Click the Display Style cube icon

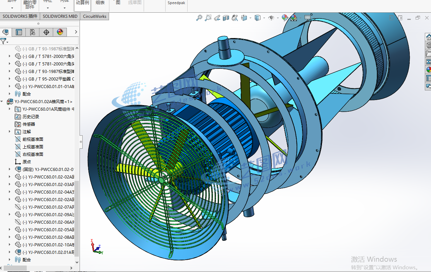(258, 18)
